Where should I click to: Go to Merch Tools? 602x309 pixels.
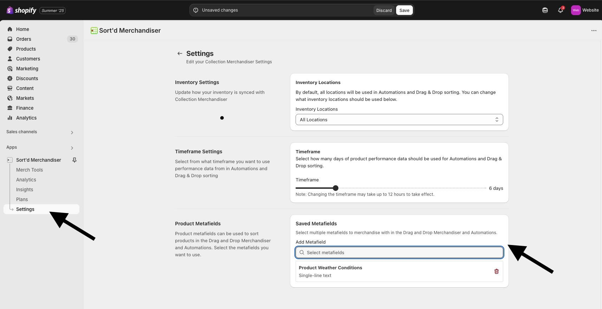coord(30,170)
